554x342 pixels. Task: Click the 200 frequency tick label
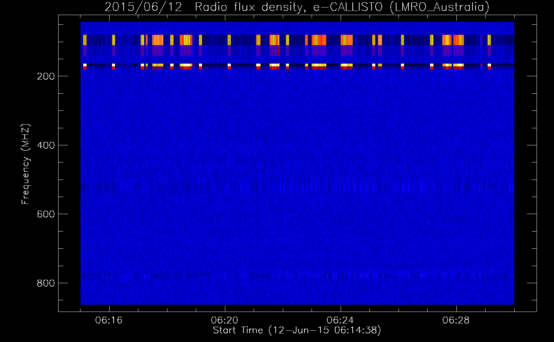pos(46,76)
